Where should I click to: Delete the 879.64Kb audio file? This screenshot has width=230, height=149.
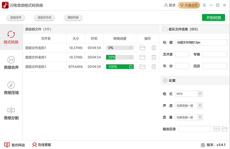click(x=154, y=67)
